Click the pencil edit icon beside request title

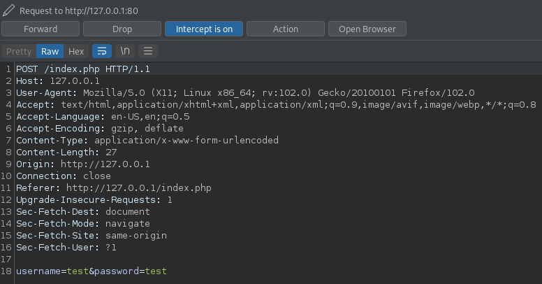tap(8, 11)
